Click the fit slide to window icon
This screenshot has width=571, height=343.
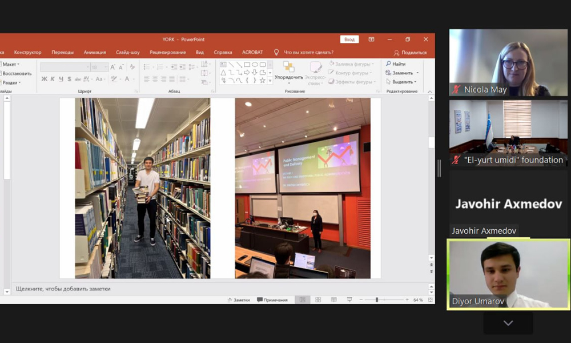pos(429,300)
